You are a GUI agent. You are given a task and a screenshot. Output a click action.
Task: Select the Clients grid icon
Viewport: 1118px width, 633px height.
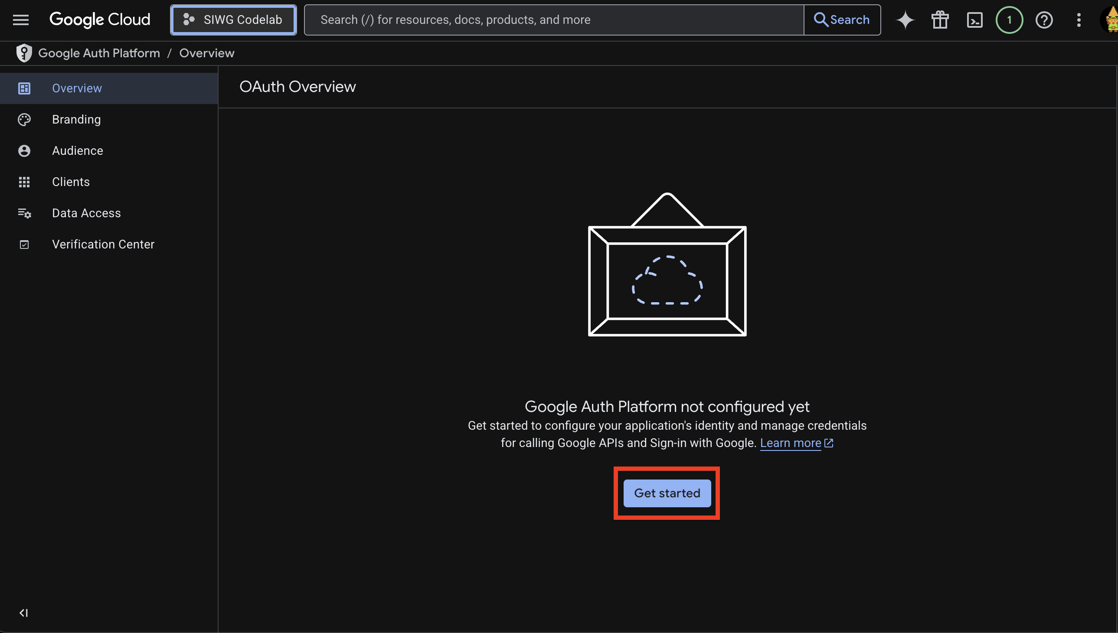[24, 182]
